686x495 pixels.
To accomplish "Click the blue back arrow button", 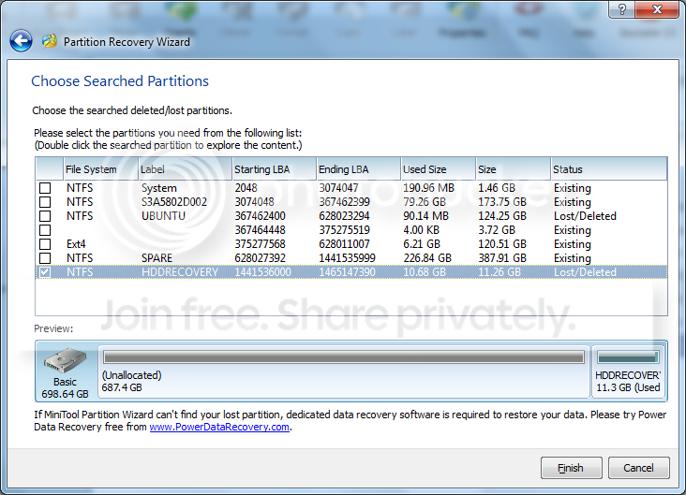I will tap(21, 41).
